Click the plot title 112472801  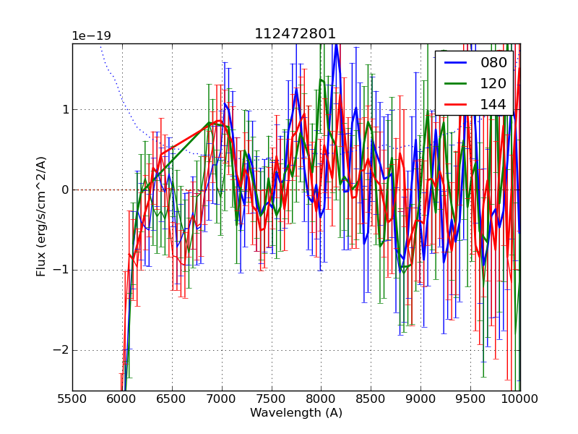pos(295,34)
